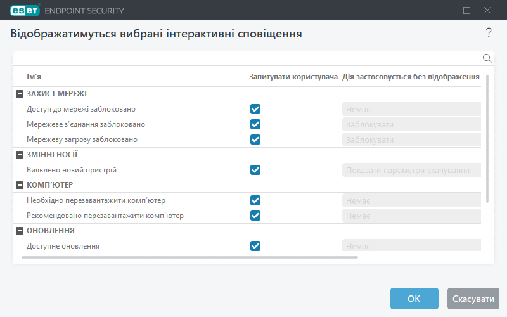The width and height of the screenshot is (507, 317).
Task: Click the vertical scrollbar on the right
Action: pos(487,139)
